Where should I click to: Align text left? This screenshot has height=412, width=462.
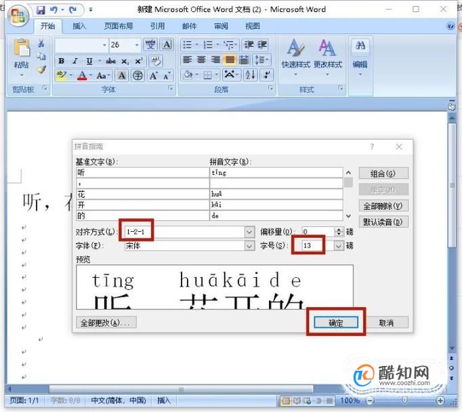(x=188, y=60)
